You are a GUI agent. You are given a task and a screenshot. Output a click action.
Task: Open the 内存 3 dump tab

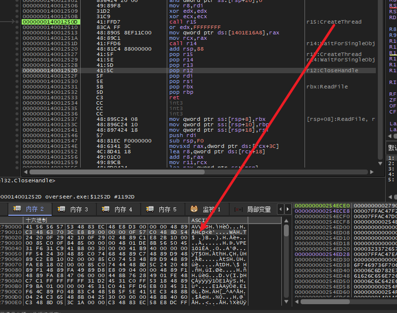pos(74,209)
